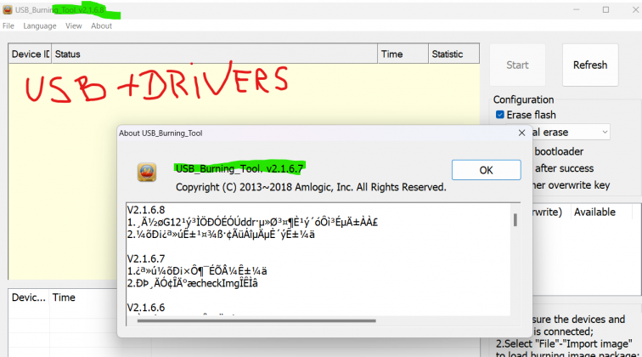
Task: Click the Configuration group label
Action: [523, 99]
